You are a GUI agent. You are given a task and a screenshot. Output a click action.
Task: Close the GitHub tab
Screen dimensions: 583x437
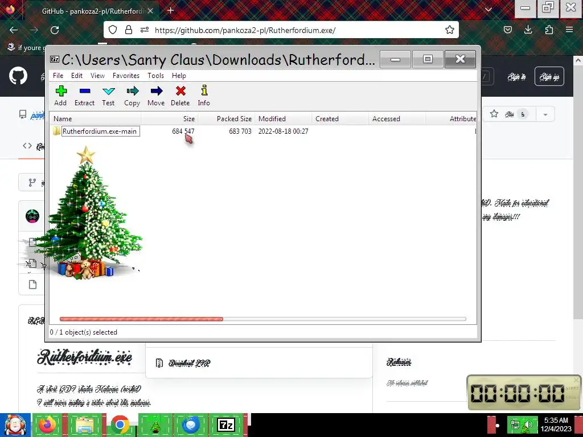[x=150, y=11]
